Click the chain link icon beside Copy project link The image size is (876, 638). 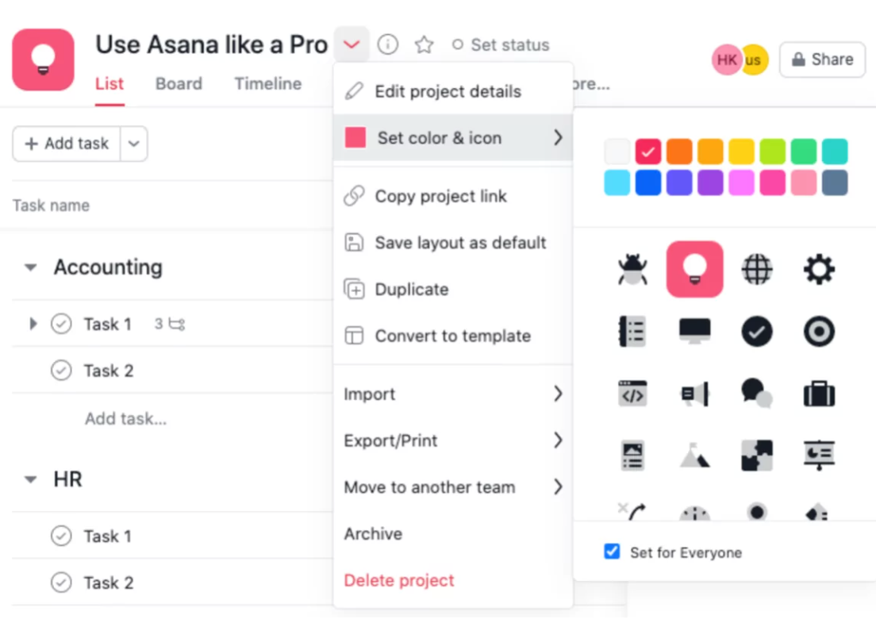(354, 196)
